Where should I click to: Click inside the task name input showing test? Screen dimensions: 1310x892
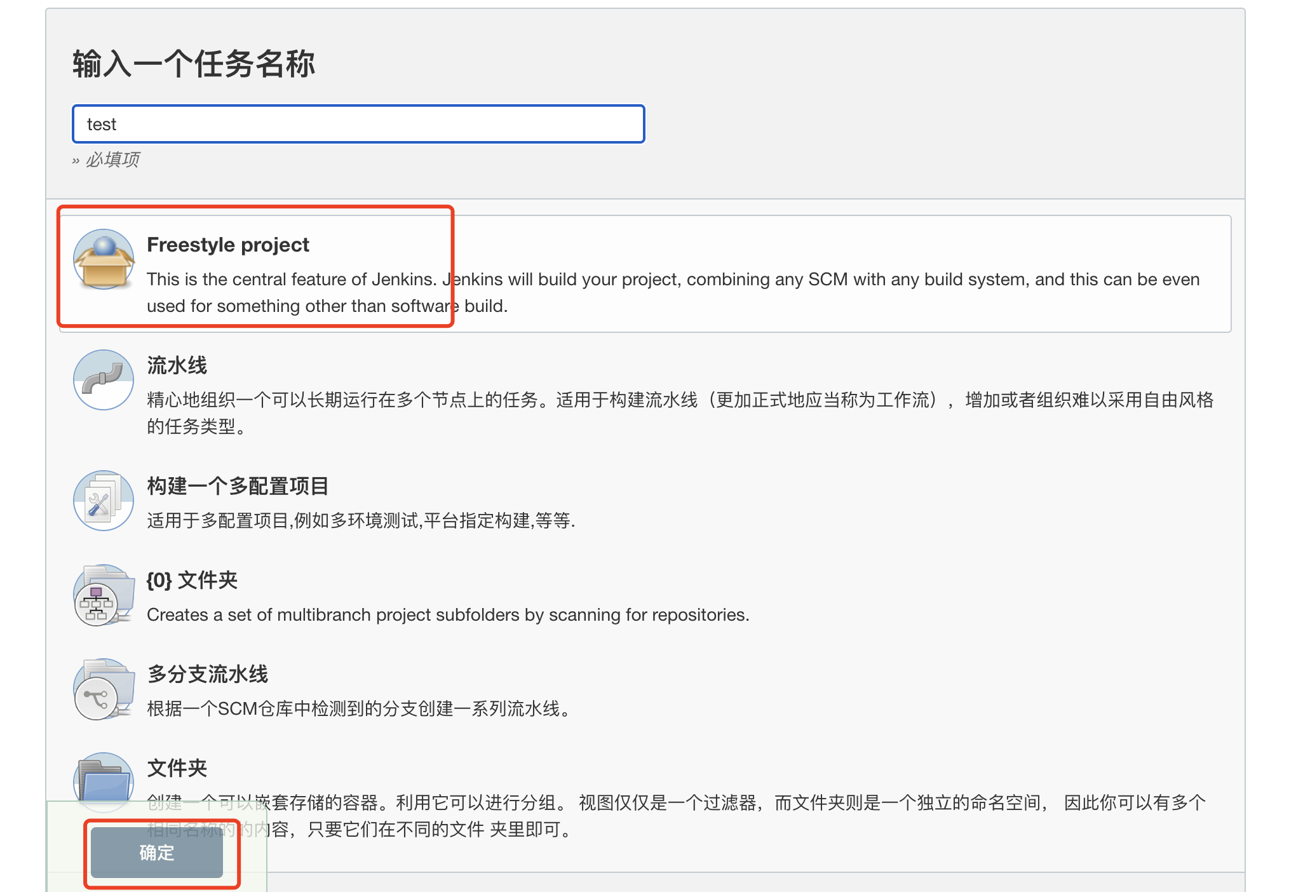[x=356, y=124]
